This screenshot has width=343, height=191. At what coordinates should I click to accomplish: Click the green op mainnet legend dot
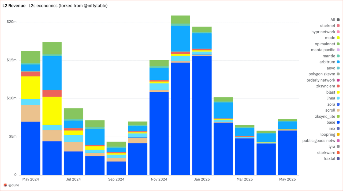(338, 44)
